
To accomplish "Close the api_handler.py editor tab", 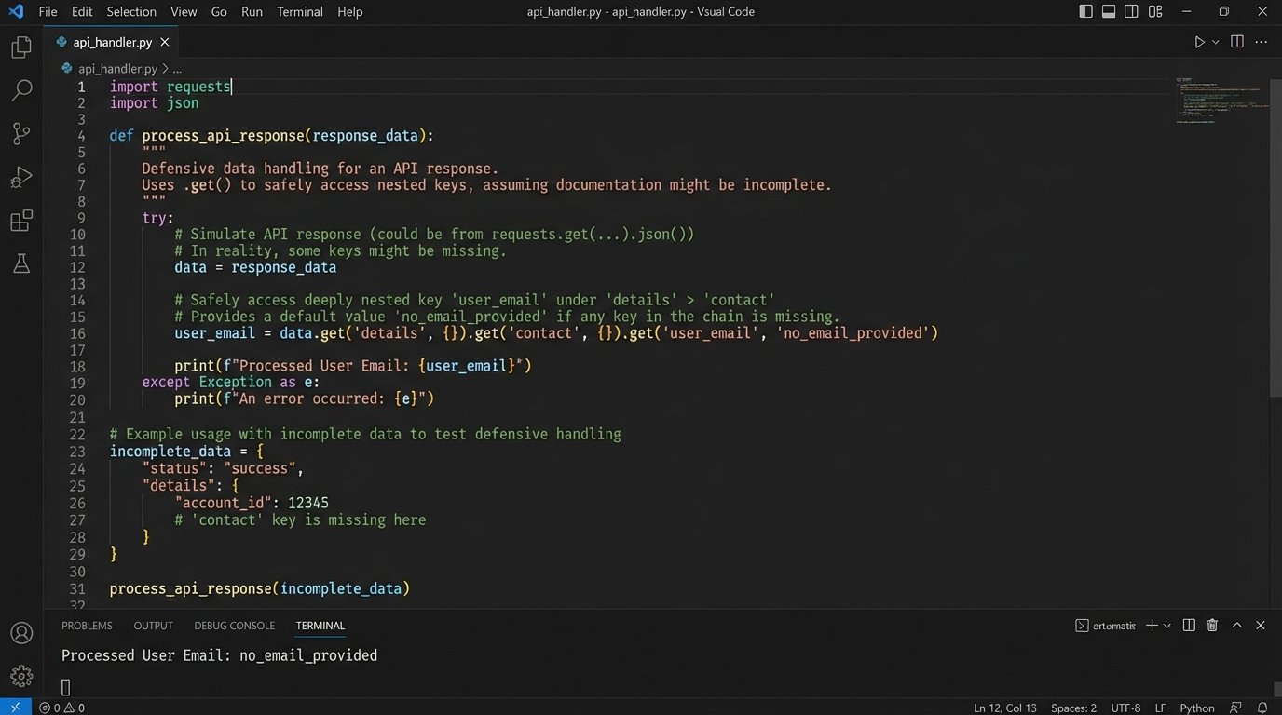I will (165, 42).
